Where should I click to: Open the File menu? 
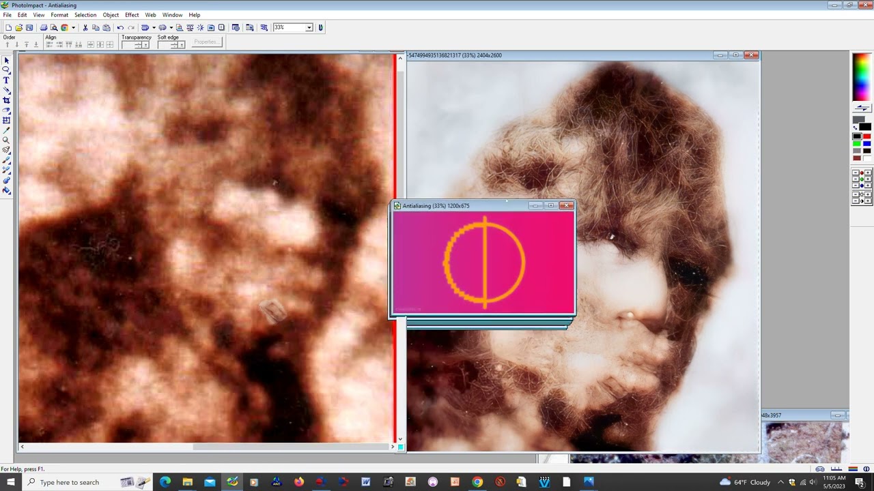click(7, 14)
